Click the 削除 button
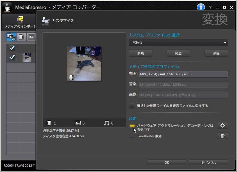 pos(216,53)
